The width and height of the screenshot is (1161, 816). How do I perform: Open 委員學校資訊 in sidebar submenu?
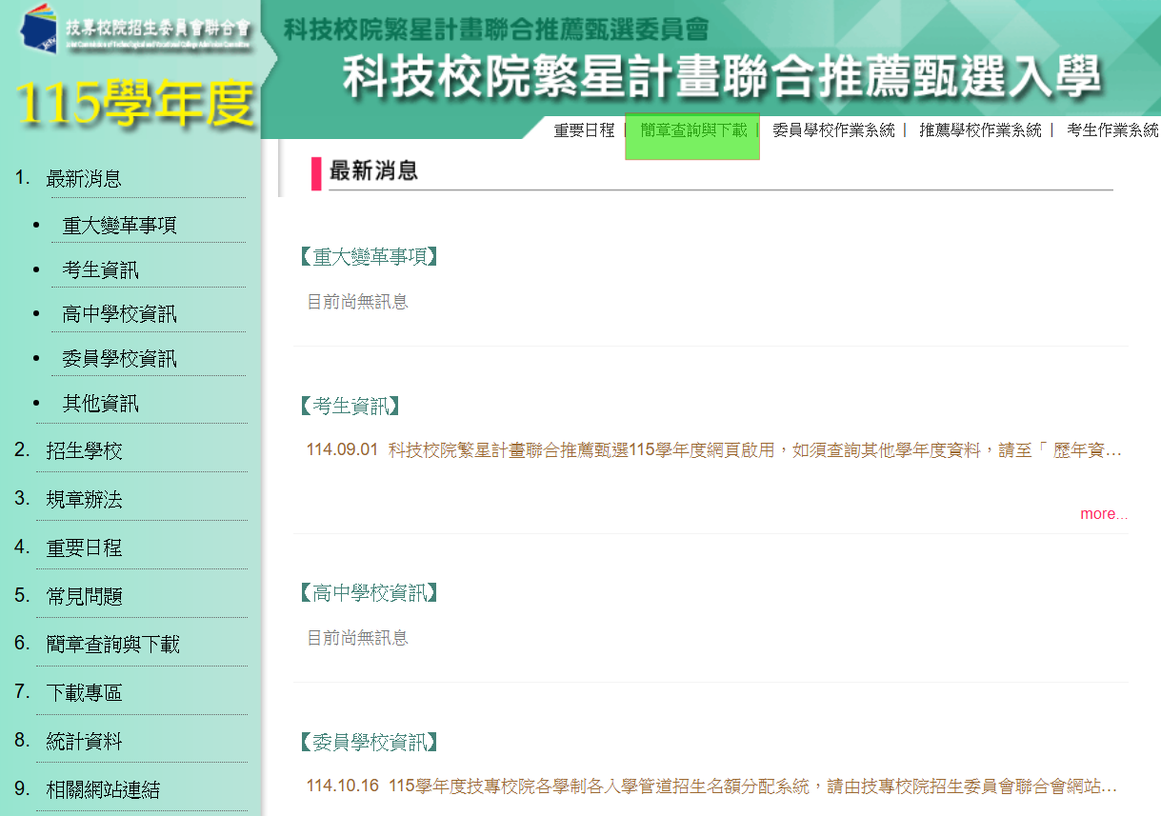coord(120,359)
